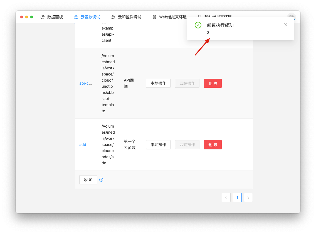Viewport: 316px width, 234px height.
Task: Open the api-c... function link
Action: point(85,83)
